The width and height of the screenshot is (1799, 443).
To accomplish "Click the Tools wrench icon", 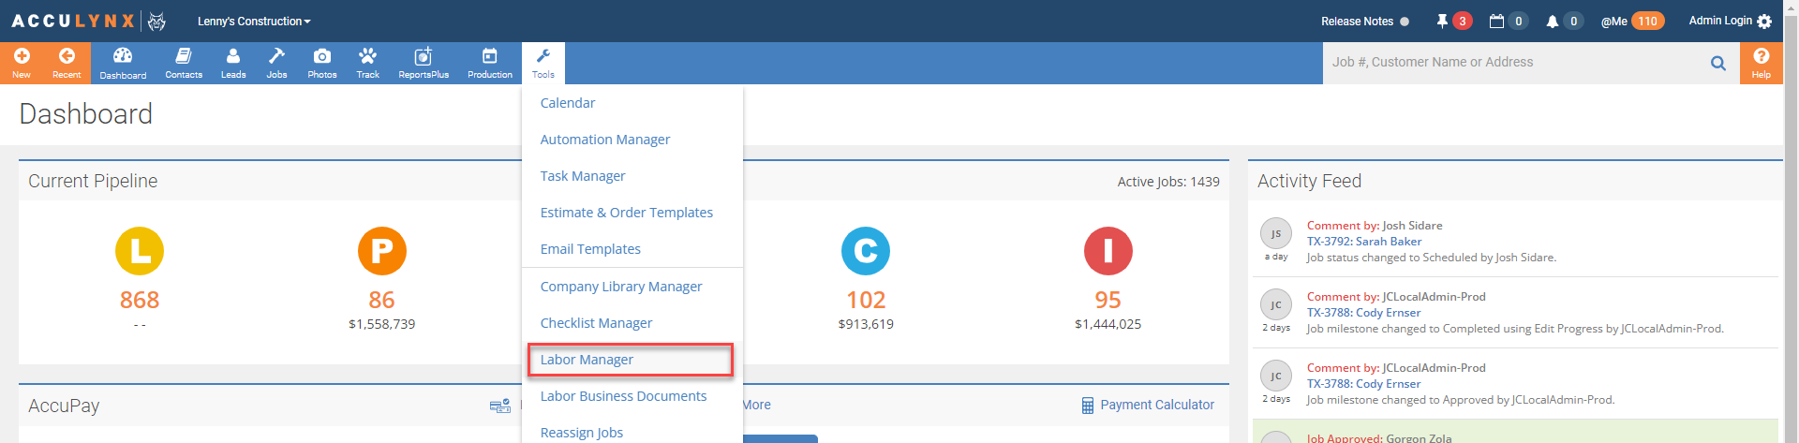I will [x=543, y=56].
